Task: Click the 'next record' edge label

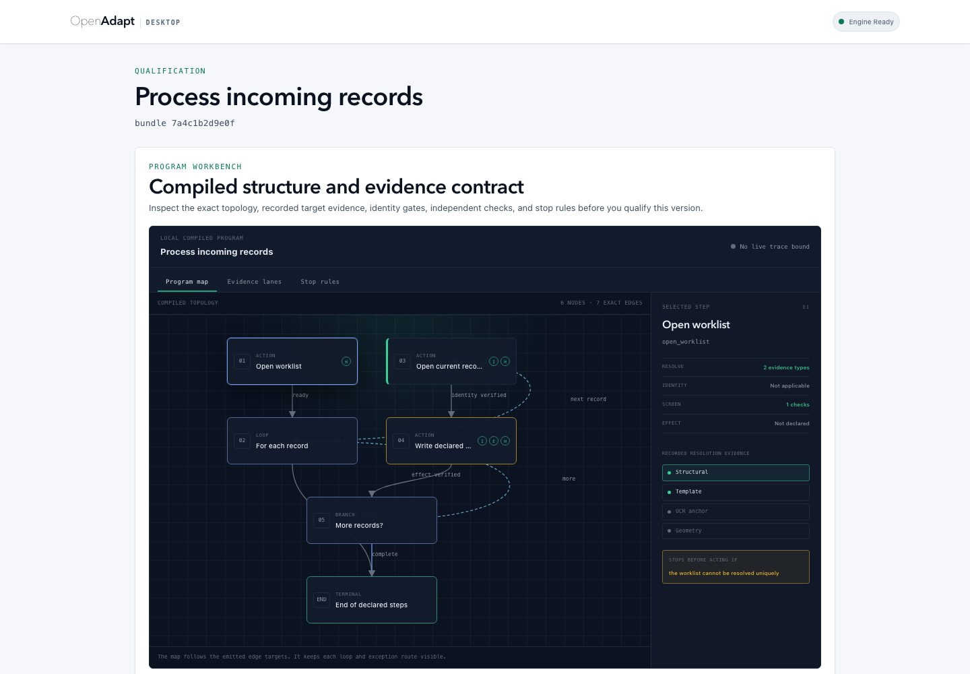Action: (588, 400)
